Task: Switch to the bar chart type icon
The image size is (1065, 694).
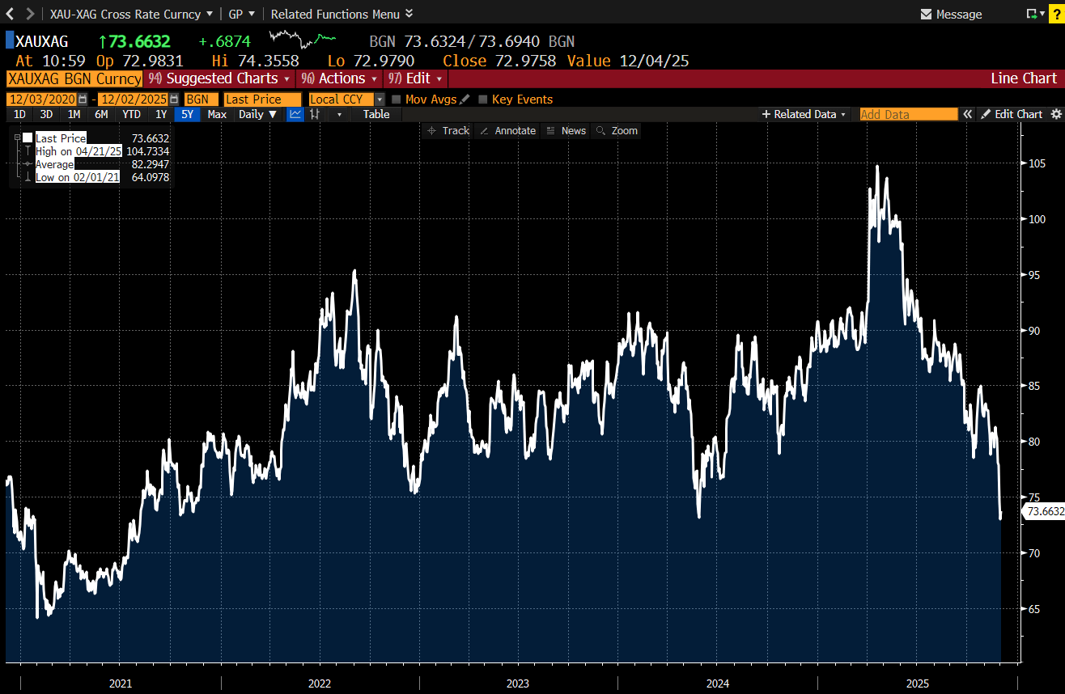Action: 315,114
